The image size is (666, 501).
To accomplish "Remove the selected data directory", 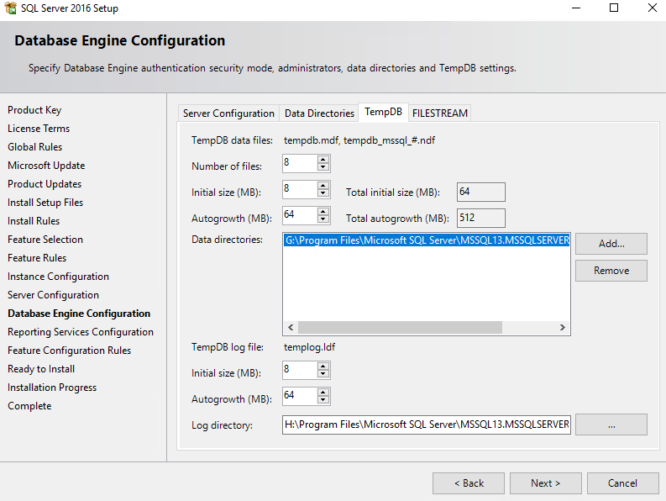I will [611, 271].
